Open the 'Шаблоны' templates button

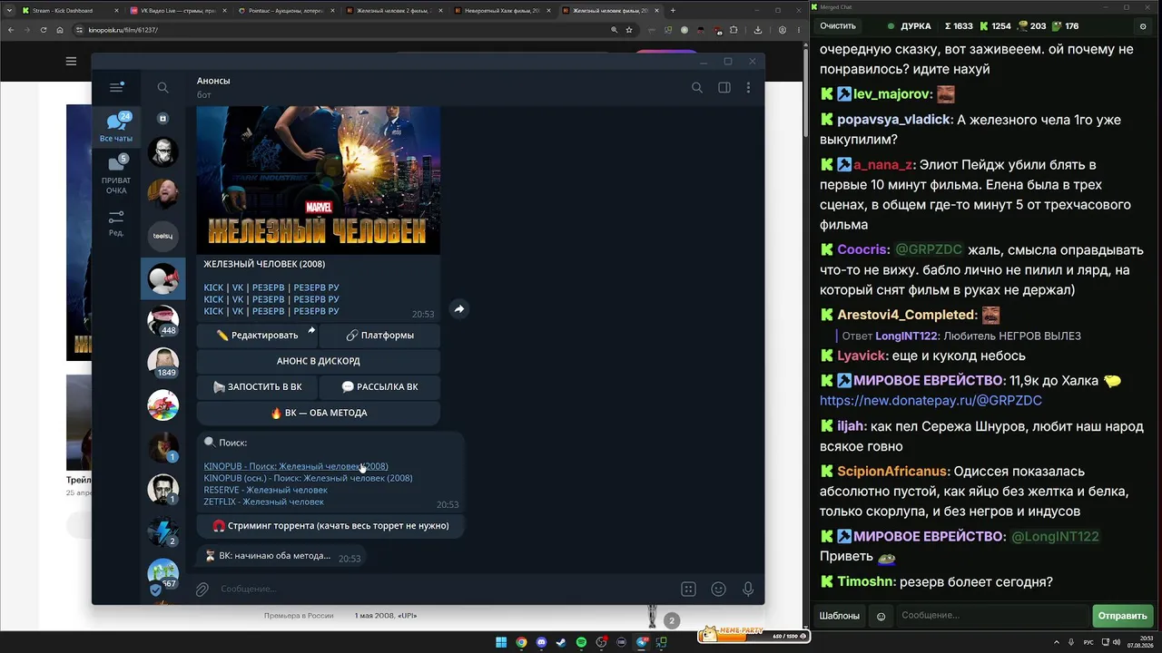(840, 616)
